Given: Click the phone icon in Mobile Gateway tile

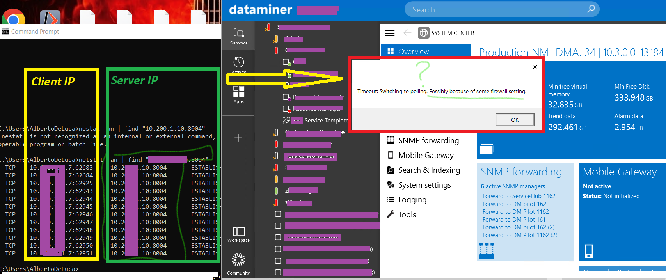Looking at the screenshot, I should click(589, 251).
